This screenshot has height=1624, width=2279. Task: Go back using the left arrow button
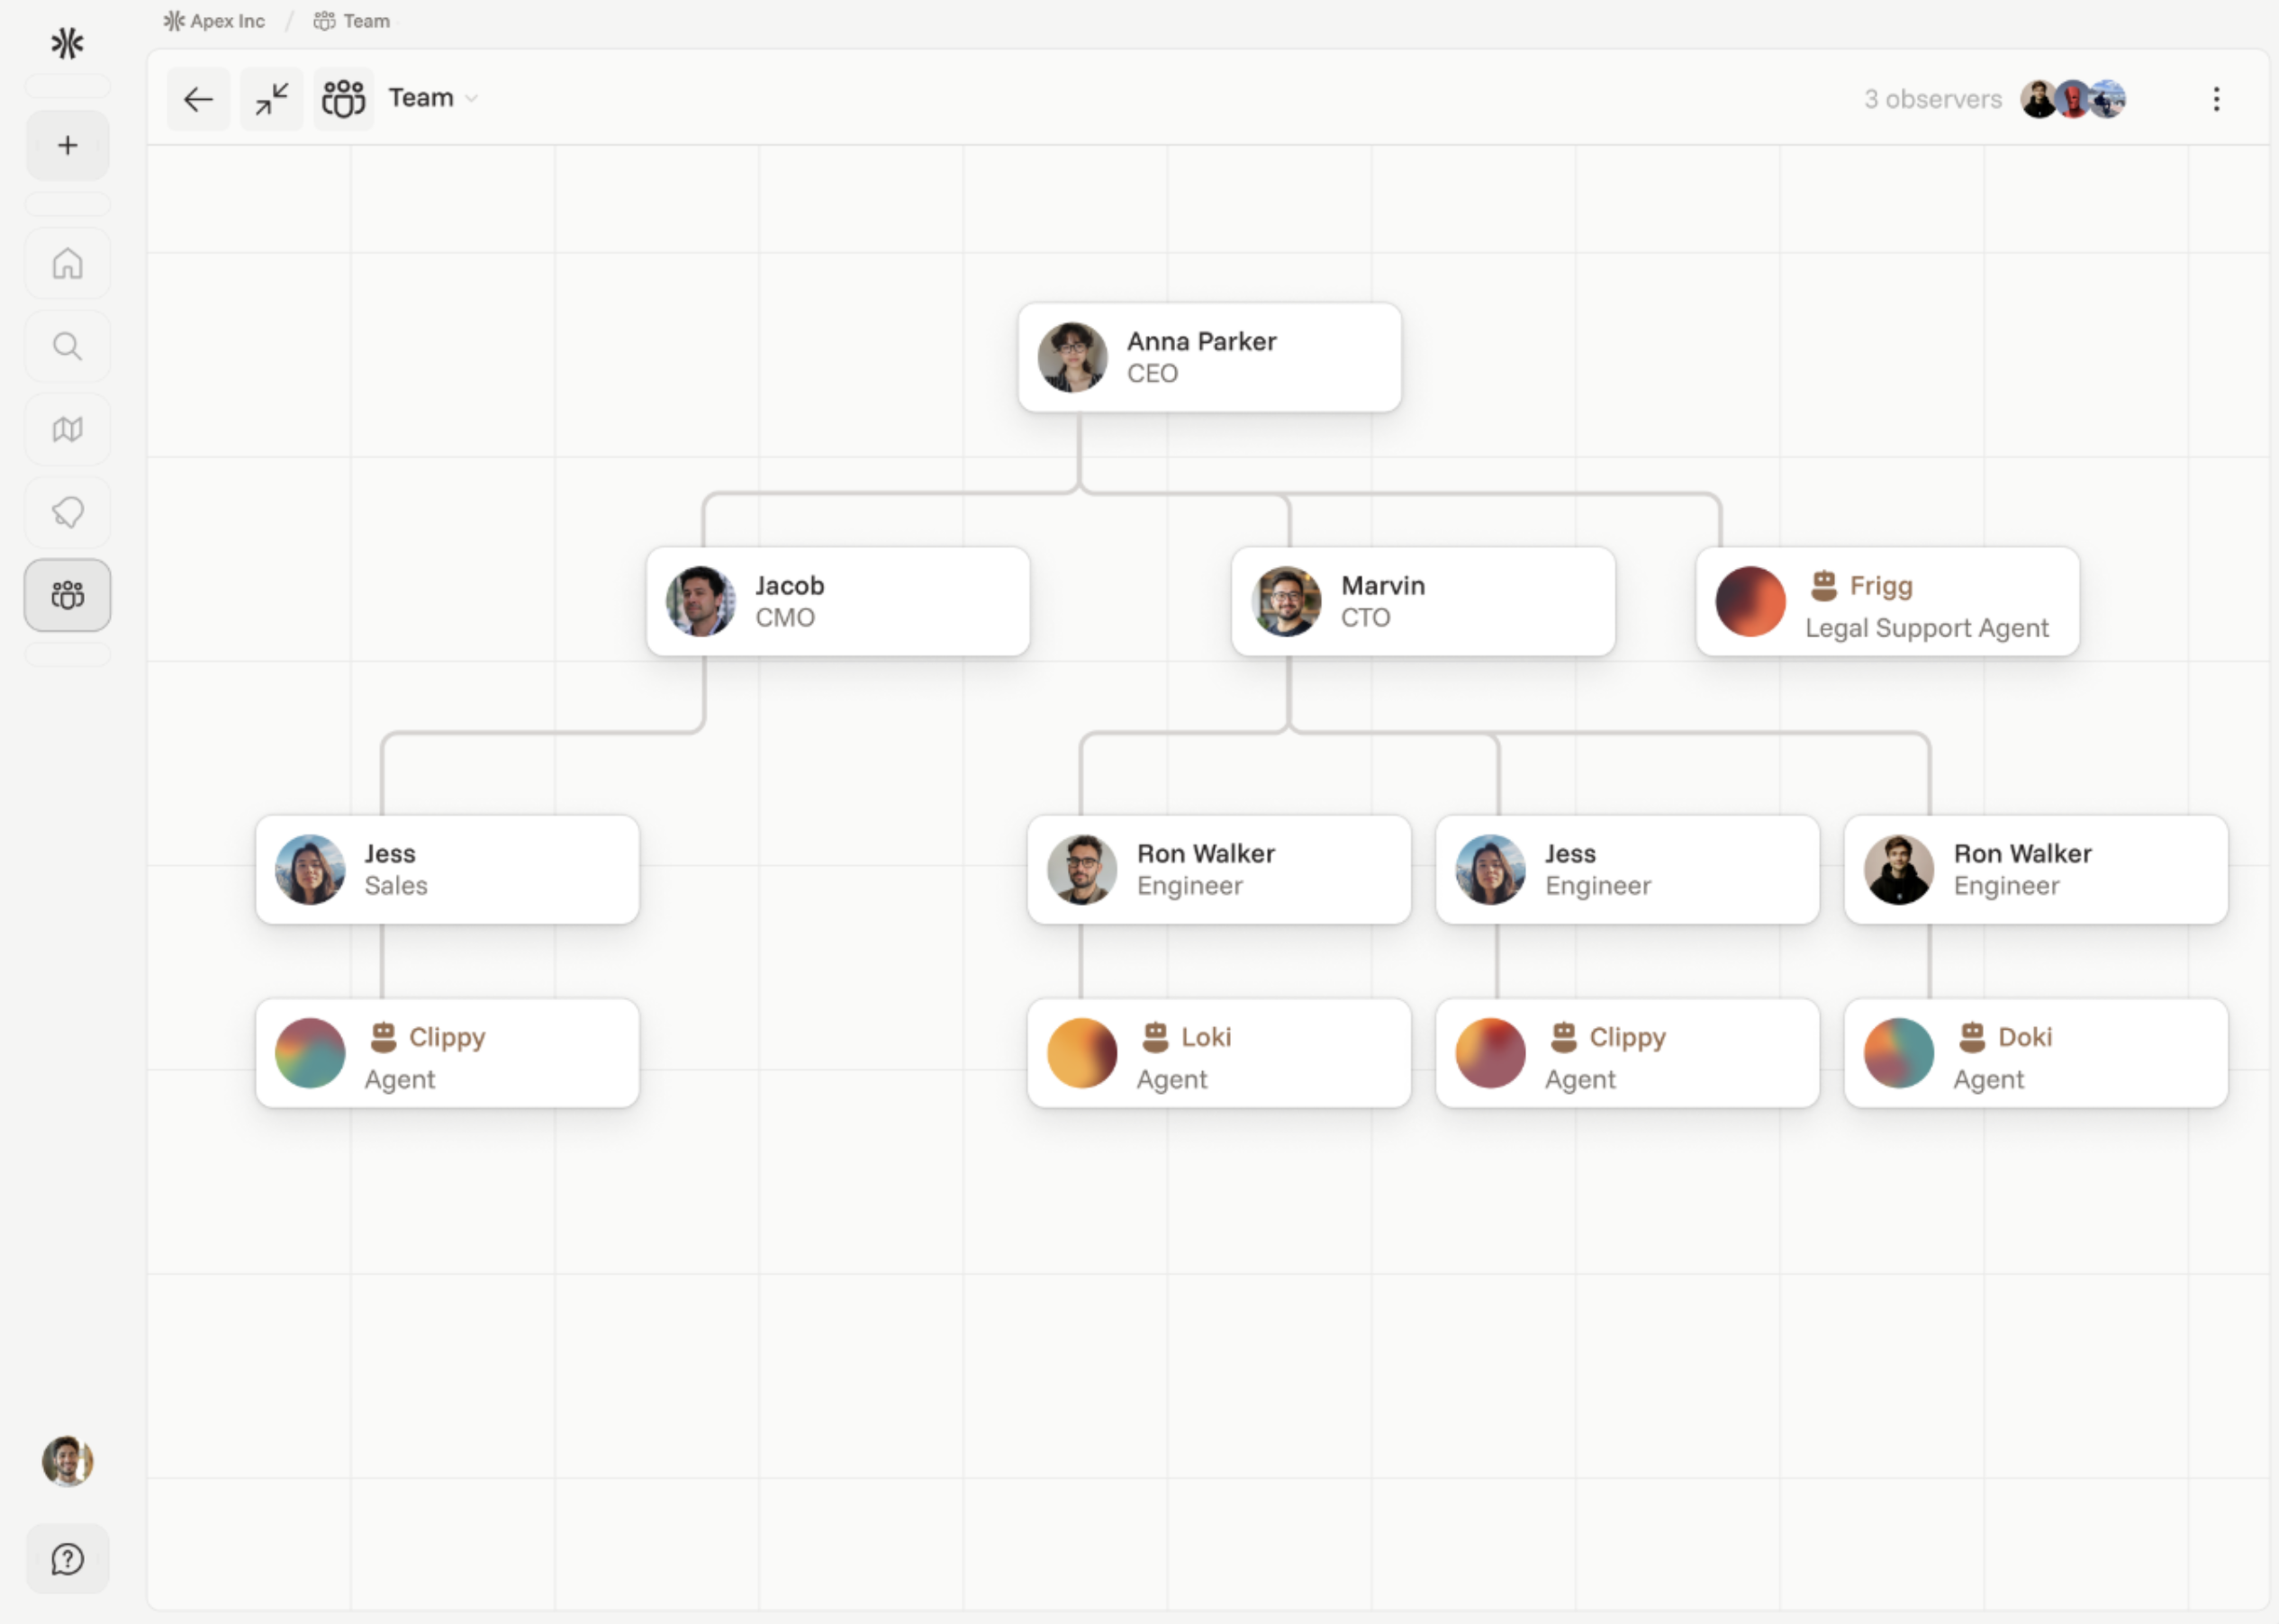point(198,99)
